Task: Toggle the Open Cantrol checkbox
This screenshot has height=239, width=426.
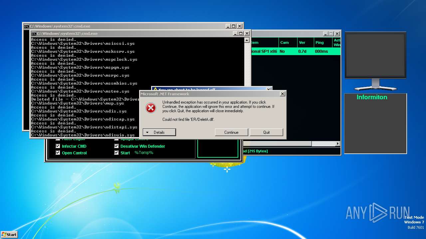Action: [58, 153]
